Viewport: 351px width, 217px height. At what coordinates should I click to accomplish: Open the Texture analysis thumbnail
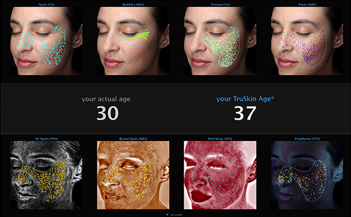[x=220, y=41]
